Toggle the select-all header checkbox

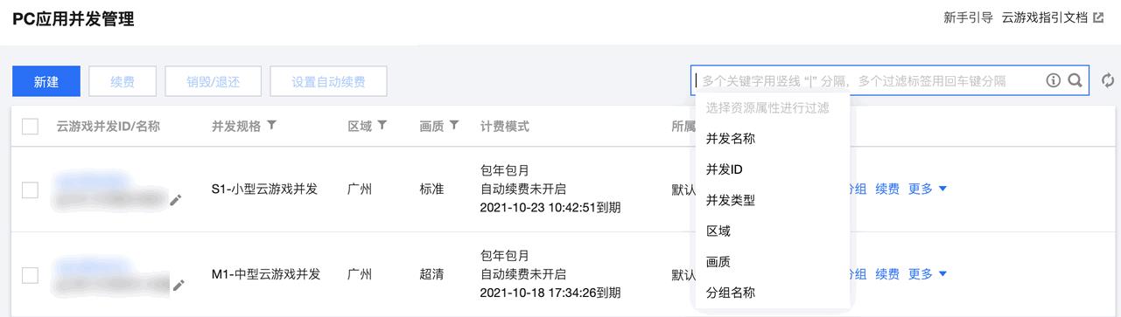point(30,127)
